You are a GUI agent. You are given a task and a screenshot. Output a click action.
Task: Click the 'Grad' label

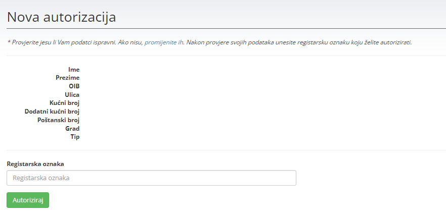(x=72, y=129)
